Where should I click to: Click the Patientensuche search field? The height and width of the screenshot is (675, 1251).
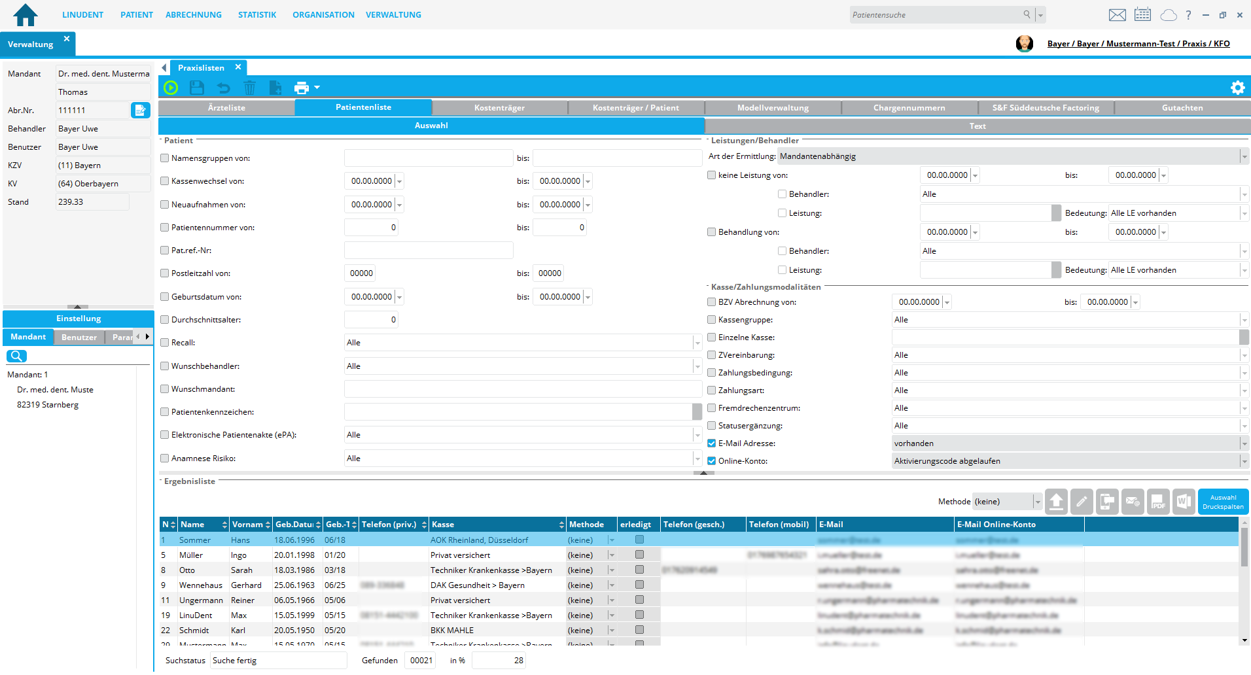(936, 14)
